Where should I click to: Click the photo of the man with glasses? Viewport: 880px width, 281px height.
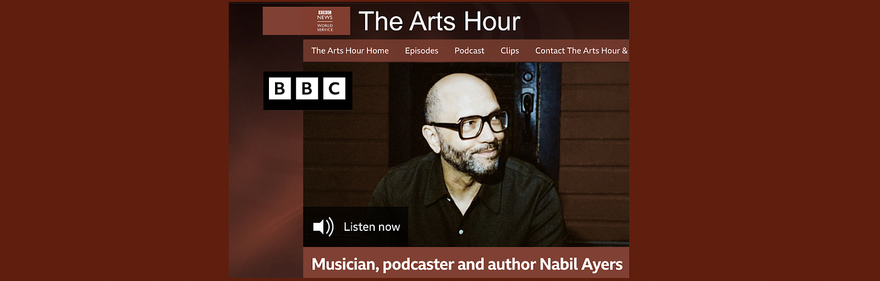(x=466, y=154)
